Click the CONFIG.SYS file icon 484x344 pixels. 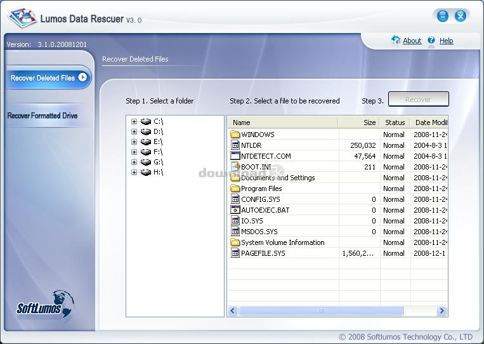[x=235, y=199]
